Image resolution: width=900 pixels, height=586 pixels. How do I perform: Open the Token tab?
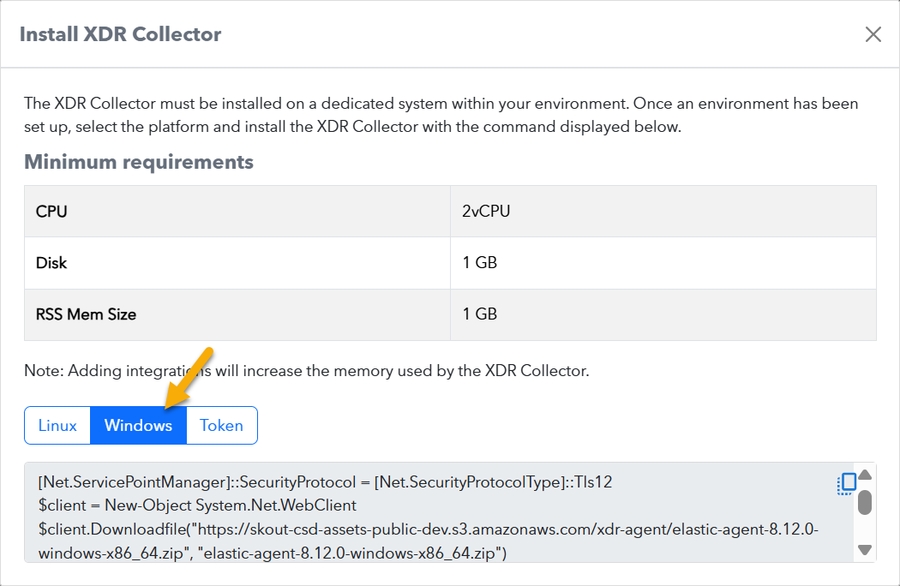221,426
